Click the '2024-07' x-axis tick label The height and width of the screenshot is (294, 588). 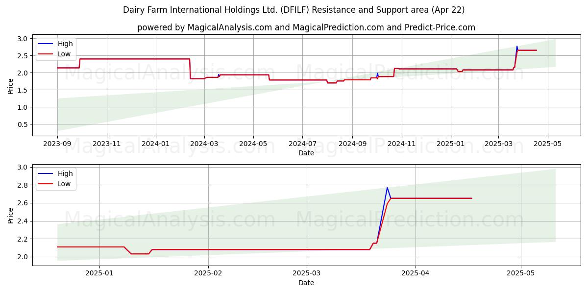[x=302, y=145]
